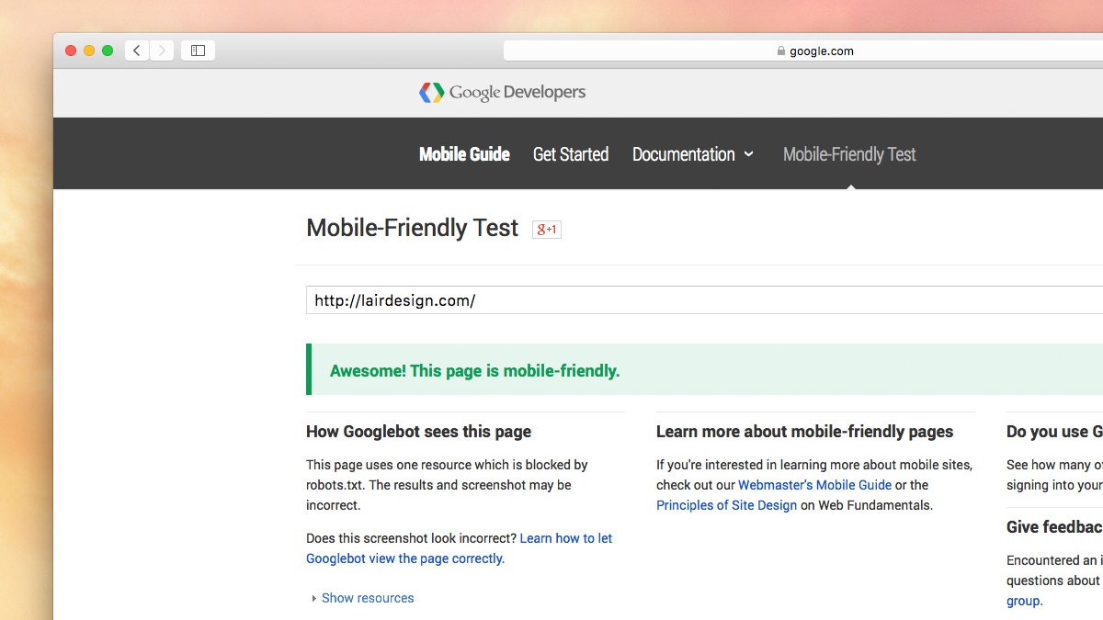
Task: Open the Mobile Guide nav item
Action: click(464, 154)
